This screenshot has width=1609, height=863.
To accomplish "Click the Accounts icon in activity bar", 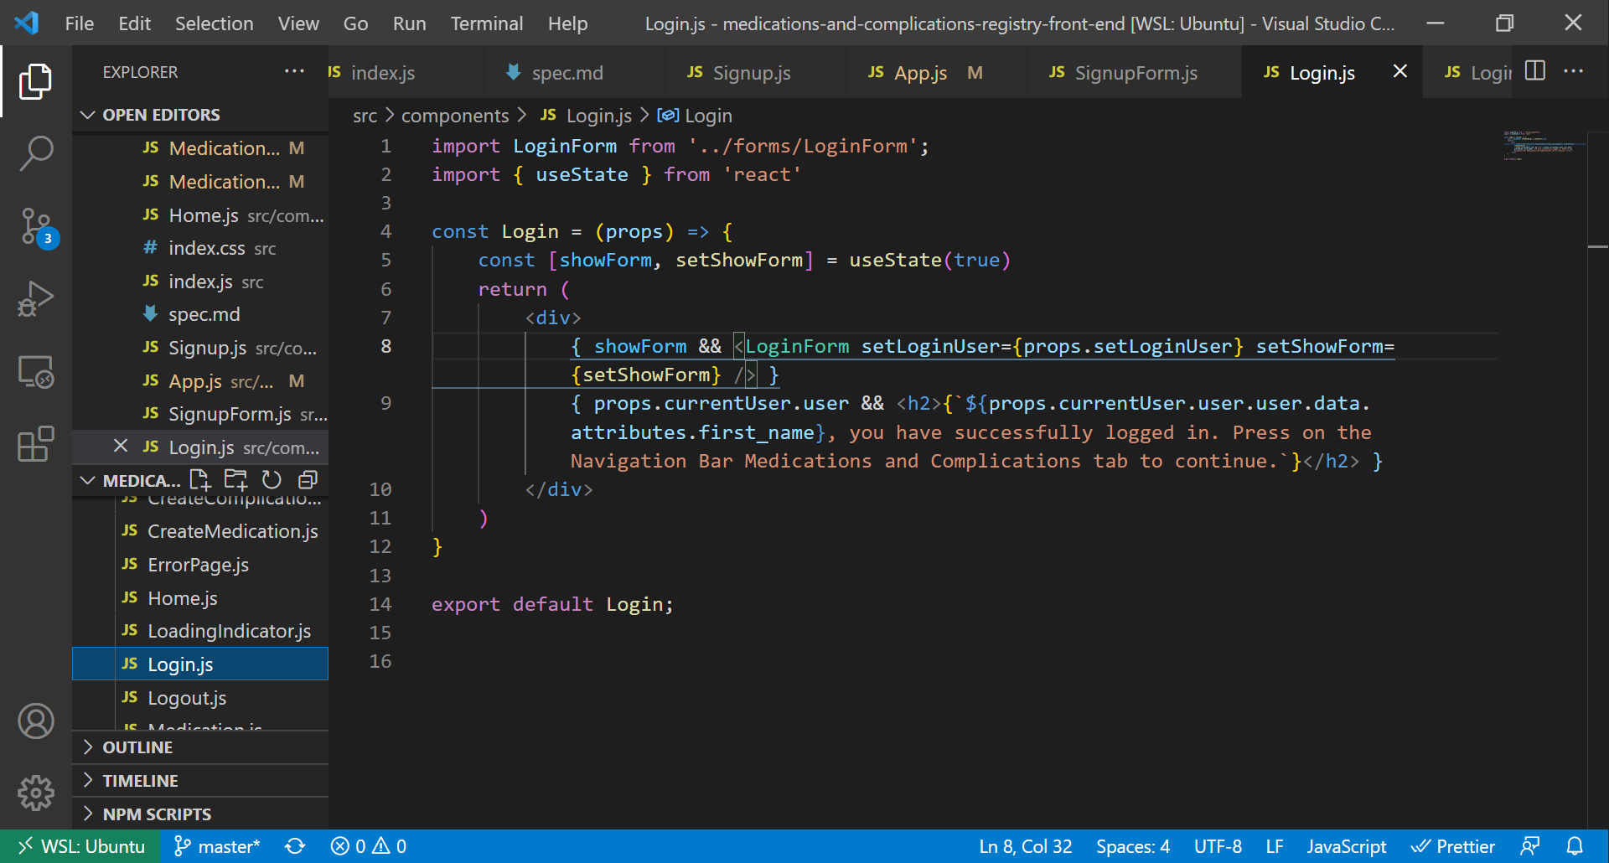I will pyautogui.click(x=36, y=721).
